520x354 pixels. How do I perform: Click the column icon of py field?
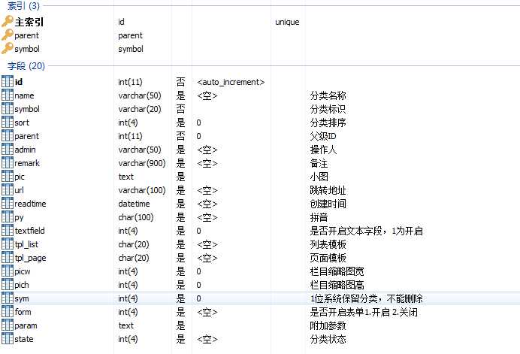(x=8, y=217)
